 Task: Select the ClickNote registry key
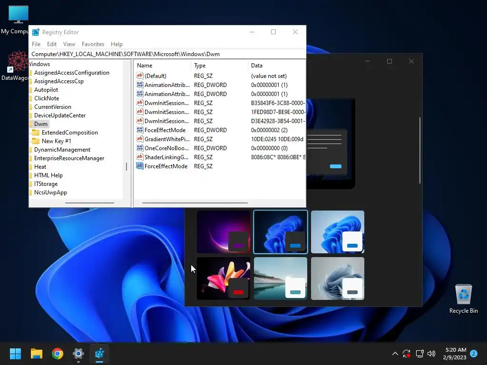point(47,98)
